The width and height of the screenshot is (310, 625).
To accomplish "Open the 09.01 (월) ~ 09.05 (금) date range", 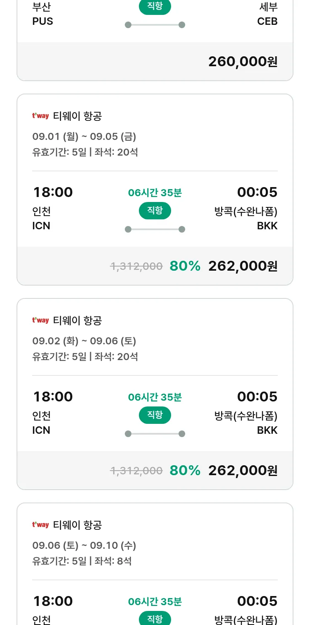I will (x=84, y=137).
